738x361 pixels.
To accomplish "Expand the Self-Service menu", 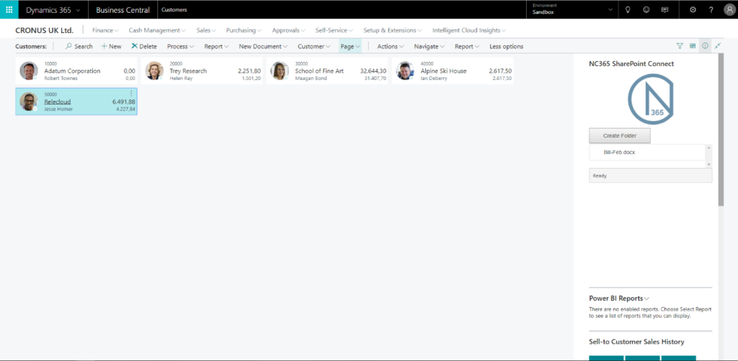I will pos(334,30).
